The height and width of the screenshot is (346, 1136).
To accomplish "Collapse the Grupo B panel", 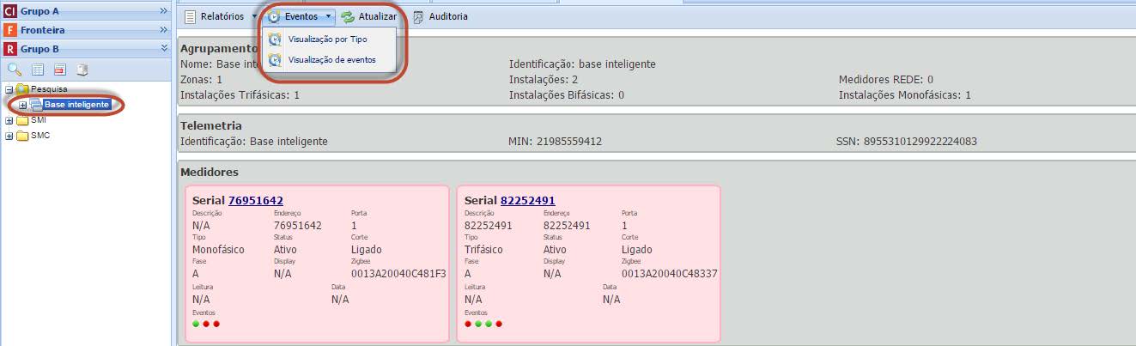I will tap(163, 49).
